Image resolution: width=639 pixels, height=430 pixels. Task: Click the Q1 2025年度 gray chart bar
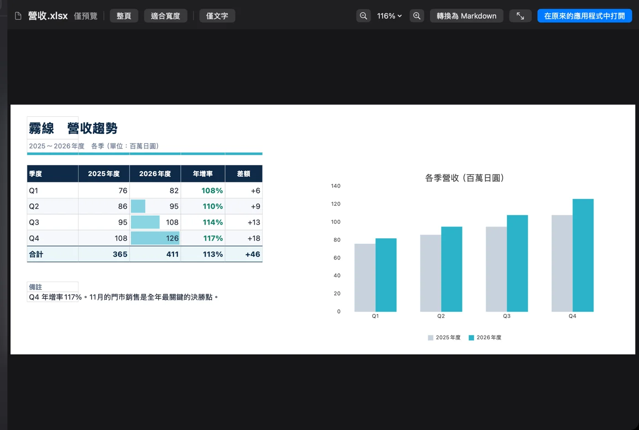pos(365,278)
